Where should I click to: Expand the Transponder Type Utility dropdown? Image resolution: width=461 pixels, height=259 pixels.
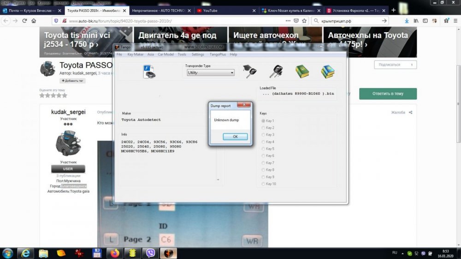[x=232, y=72]
